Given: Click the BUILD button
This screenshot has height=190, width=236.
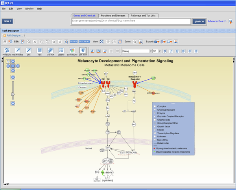Looking at the screenshot, I should 74,42.
